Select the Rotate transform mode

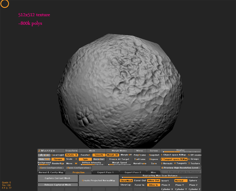(x=71, y=155)
